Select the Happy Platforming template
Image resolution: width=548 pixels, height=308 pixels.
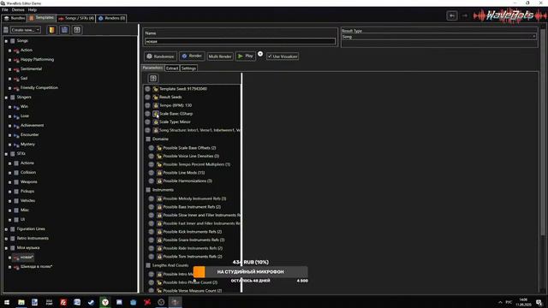pyautogui.click(x=37, y=60)
